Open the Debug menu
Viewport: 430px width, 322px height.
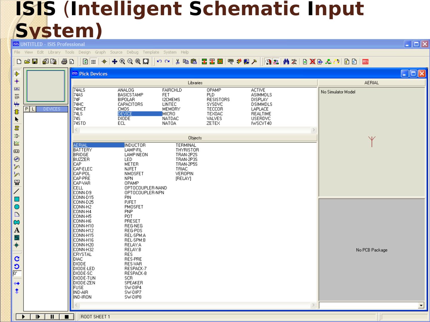coord(133,52)
